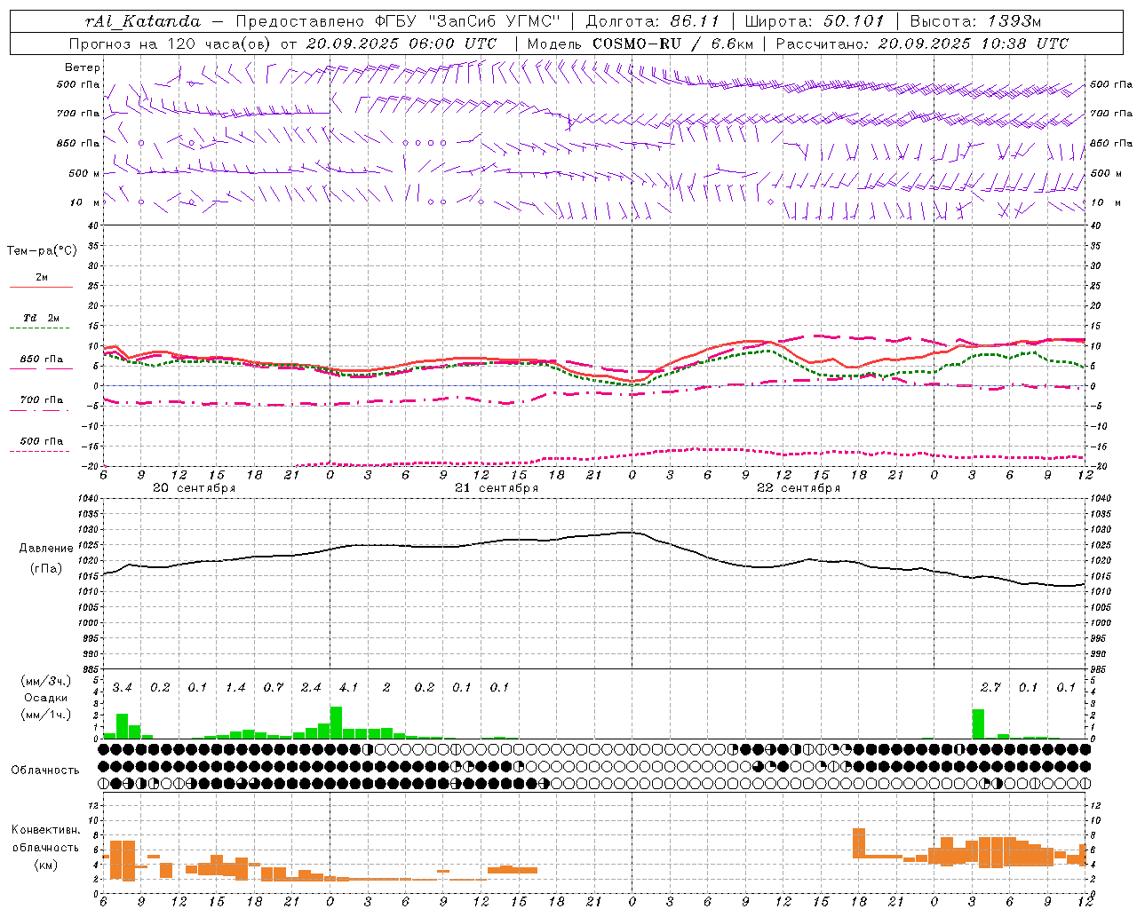Select the 850 гПа temperature legend label
The image size is (1137, 909).
click(x=42, y=360)
